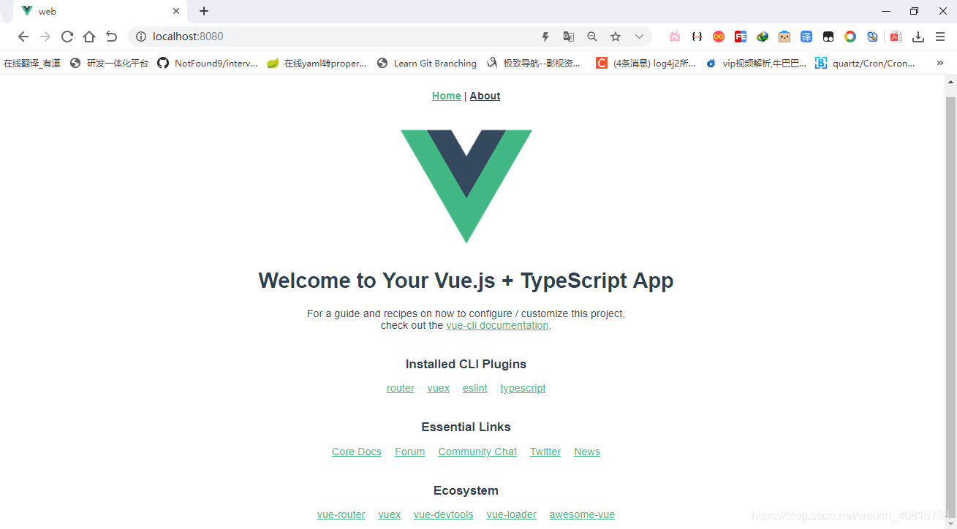Open the vuex link under Ecosystem
This screenshot has height=529, width=957.
[x=390, y=514]
